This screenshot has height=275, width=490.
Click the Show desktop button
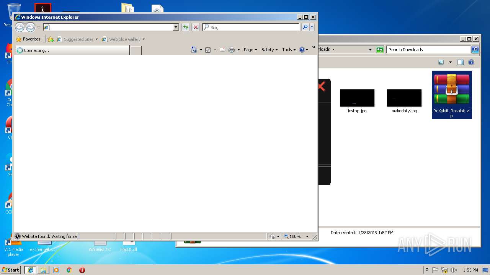pyautogui.click(x=485, y=270)
